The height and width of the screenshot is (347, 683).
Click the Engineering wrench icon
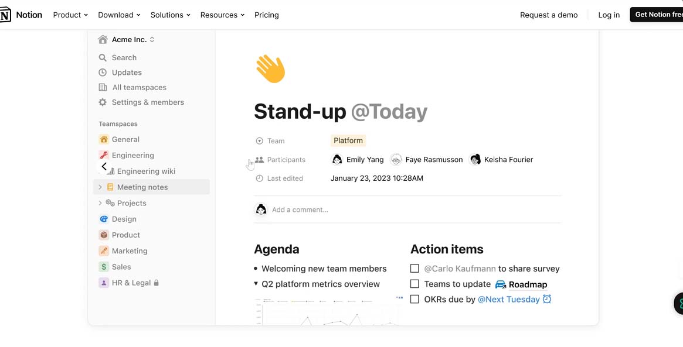click(x=104, y=155)
